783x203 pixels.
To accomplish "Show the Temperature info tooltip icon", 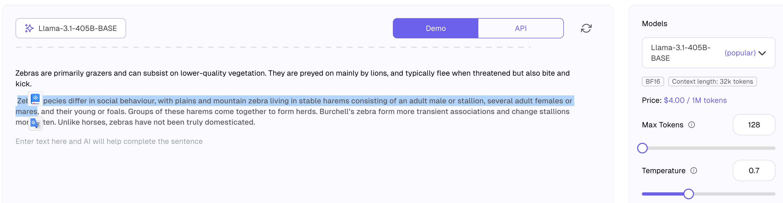I will click(x=694, y=170).
